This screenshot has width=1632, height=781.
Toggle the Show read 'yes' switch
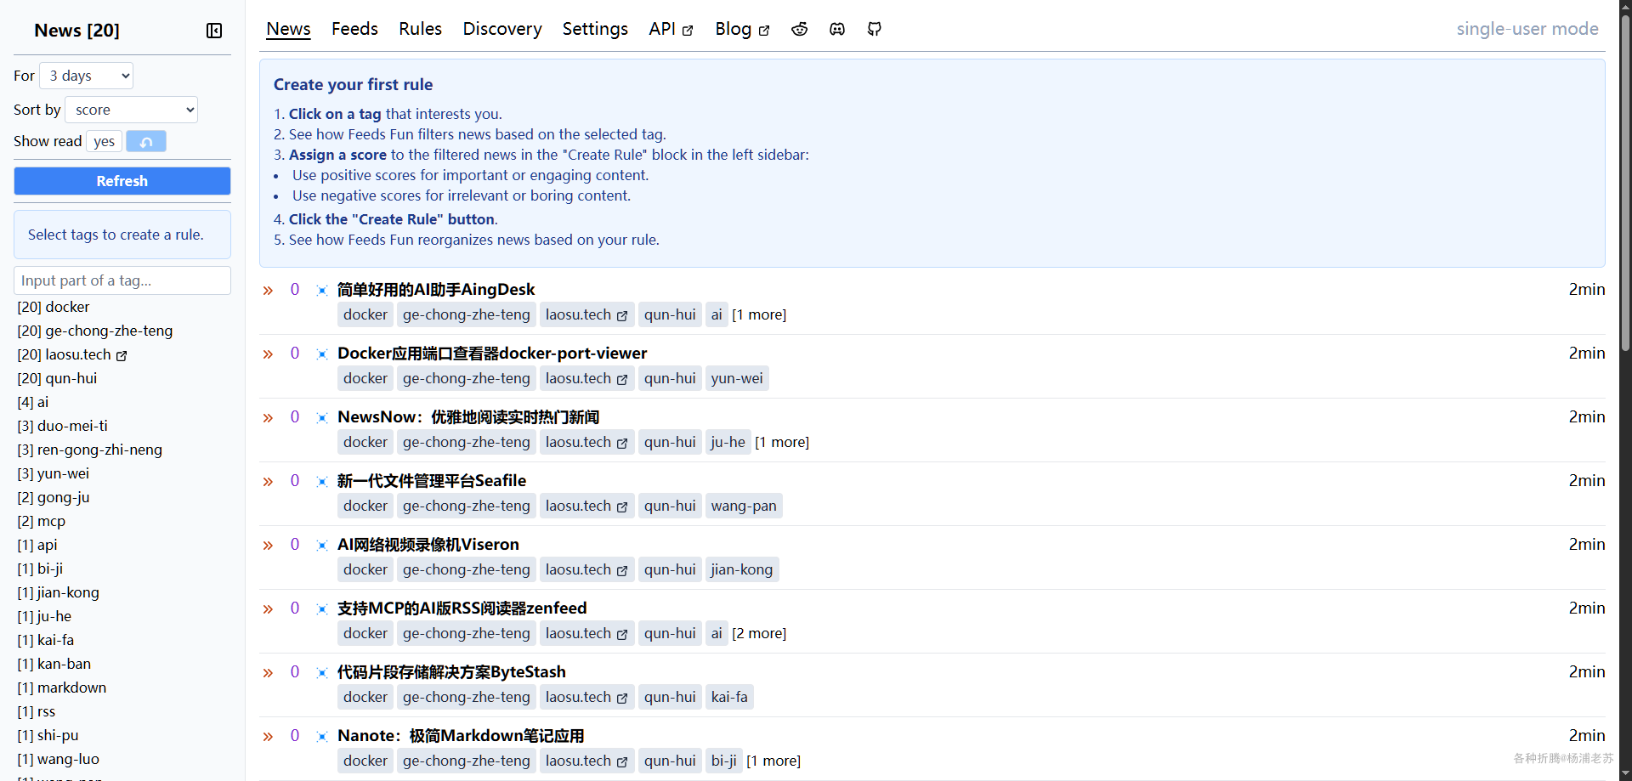(x=105, y=141)
